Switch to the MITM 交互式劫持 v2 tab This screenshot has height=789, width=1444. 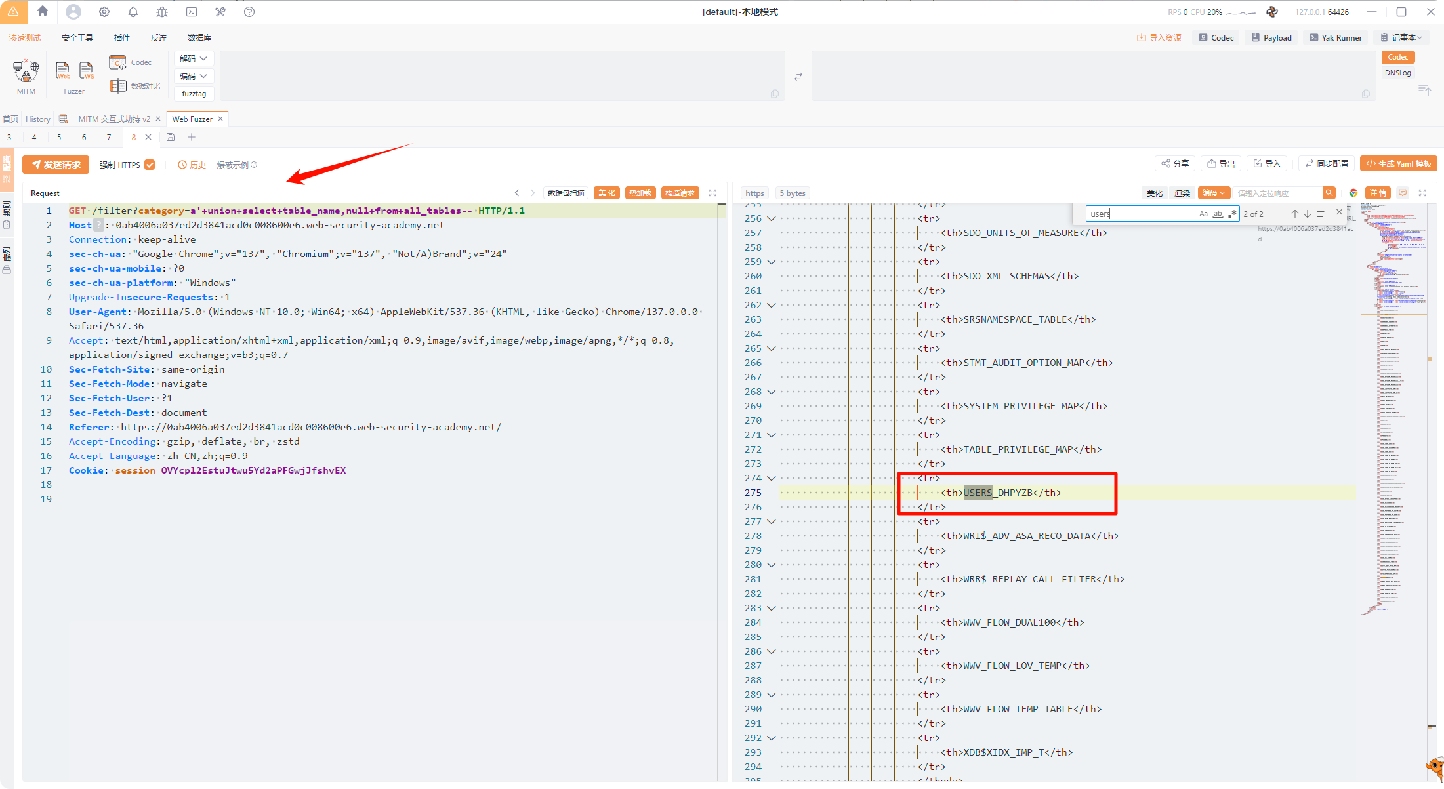(x=114, y=119)
